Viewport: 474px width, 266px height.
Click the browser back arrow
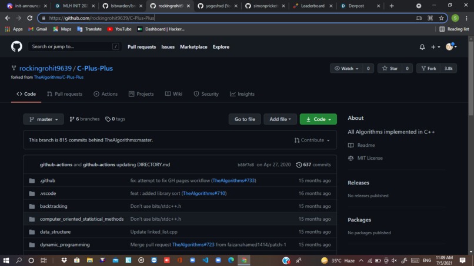coord(8,18)
